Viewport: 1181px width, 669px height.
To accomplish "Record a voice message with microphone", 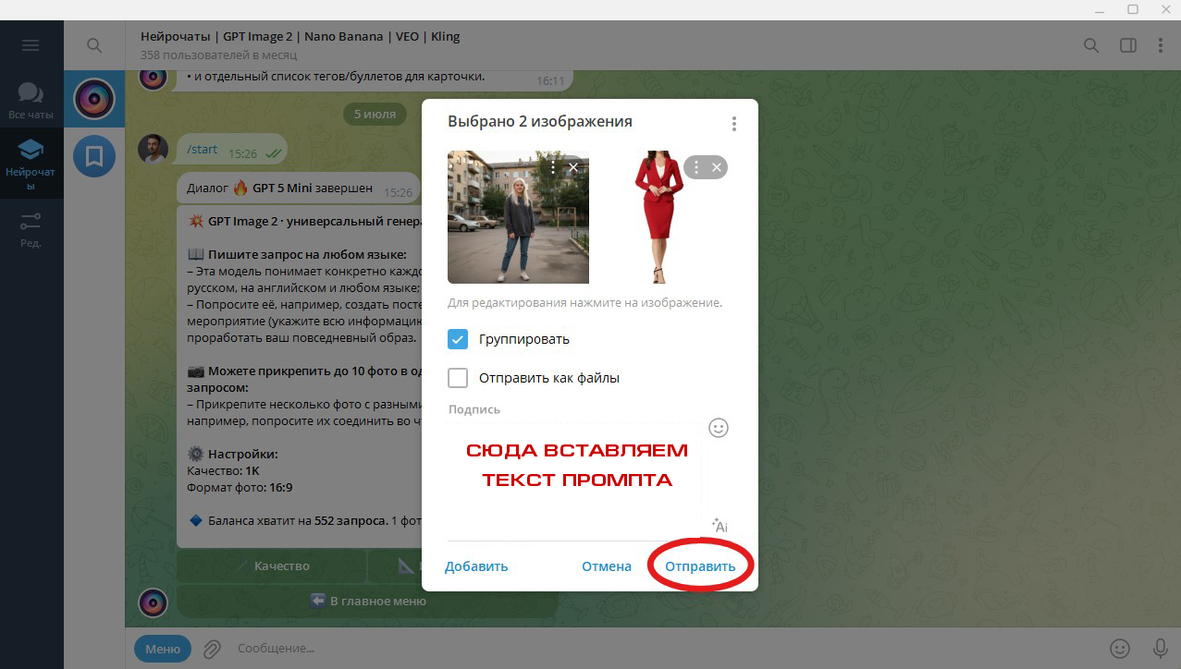I will pyautogui.click(x=1160, y=649).
